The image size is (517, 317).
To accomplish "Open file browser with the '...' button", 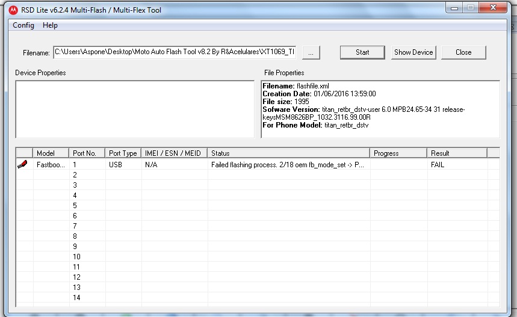I will click(x=311, y=53).
